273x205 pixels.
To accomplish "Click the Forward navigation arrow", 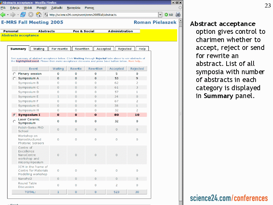I will point(13,15).
